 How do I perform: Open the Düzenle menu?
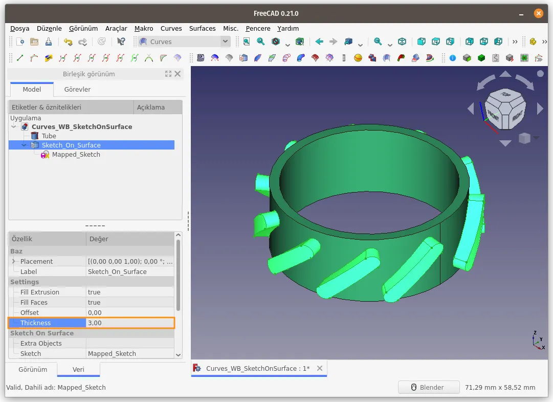(49, 28)
